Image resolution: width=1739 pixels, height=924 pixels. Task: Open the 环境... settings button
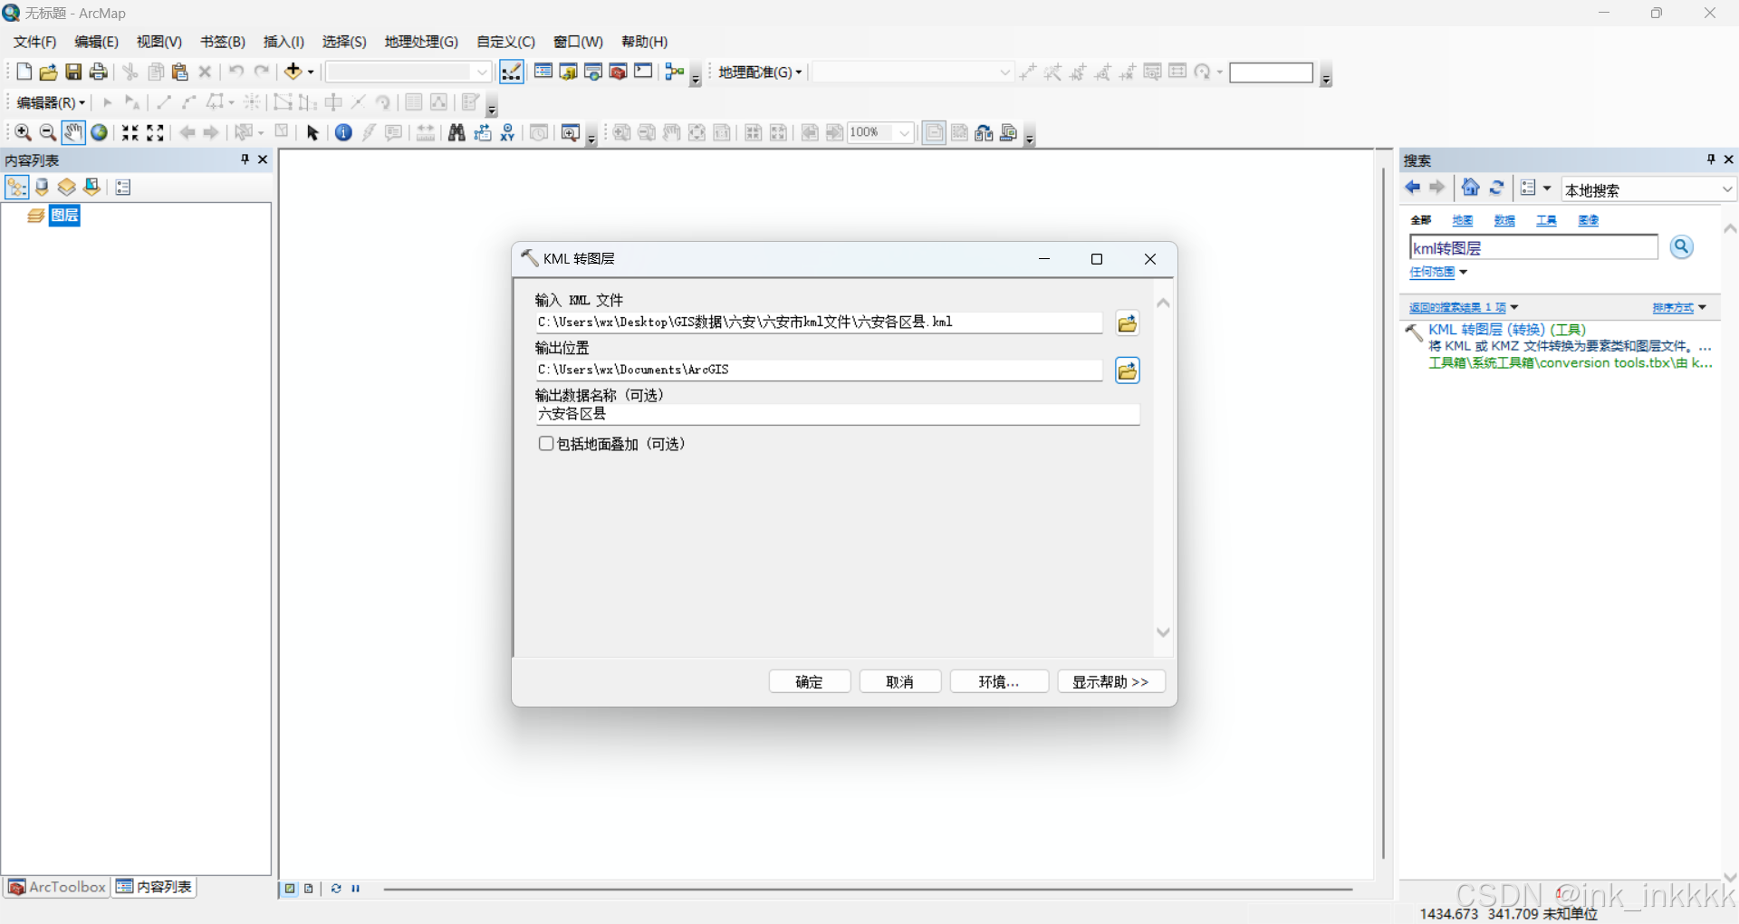coord(999,681)
